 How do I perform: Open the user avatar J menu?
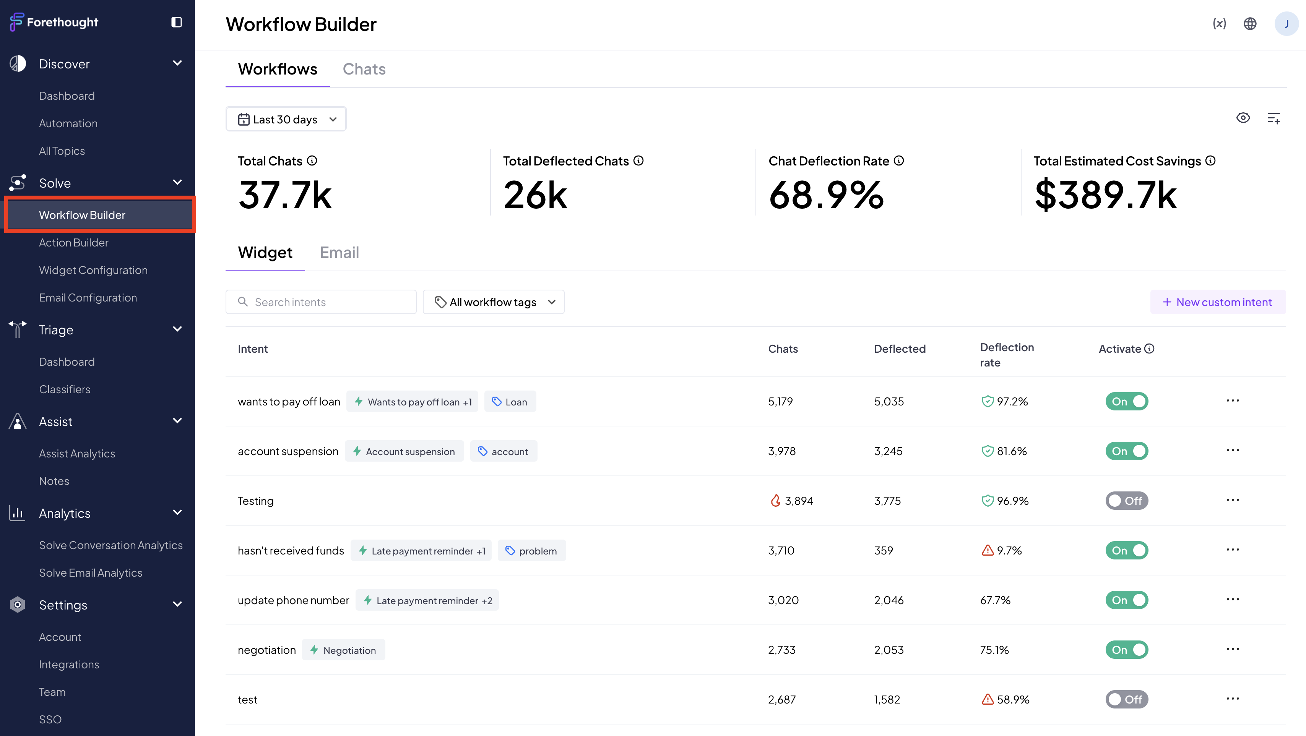click(x=1287, y=23)
